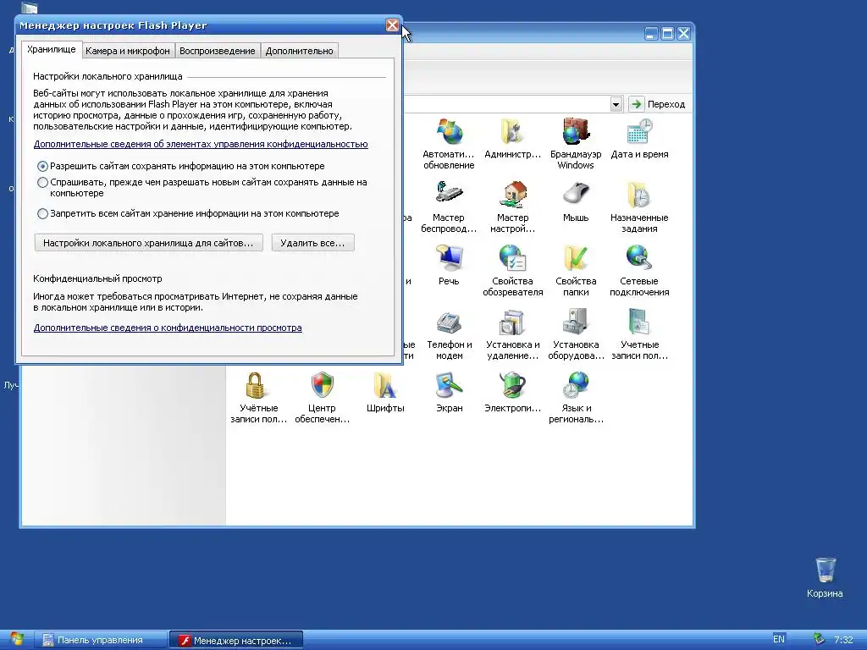The image size is (867, 650).
Task: Open Корзина on the desktop
Action: click(825, 570)
